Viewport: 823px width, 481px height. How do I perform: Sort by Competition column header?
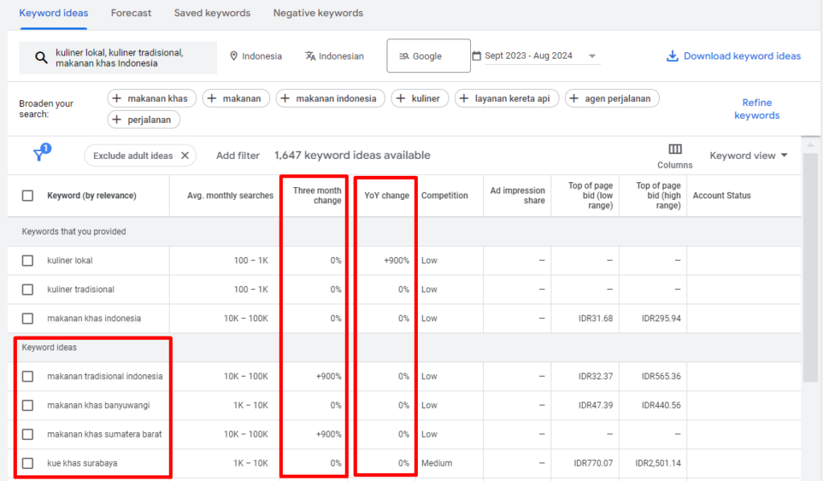[x=444, y=196]
